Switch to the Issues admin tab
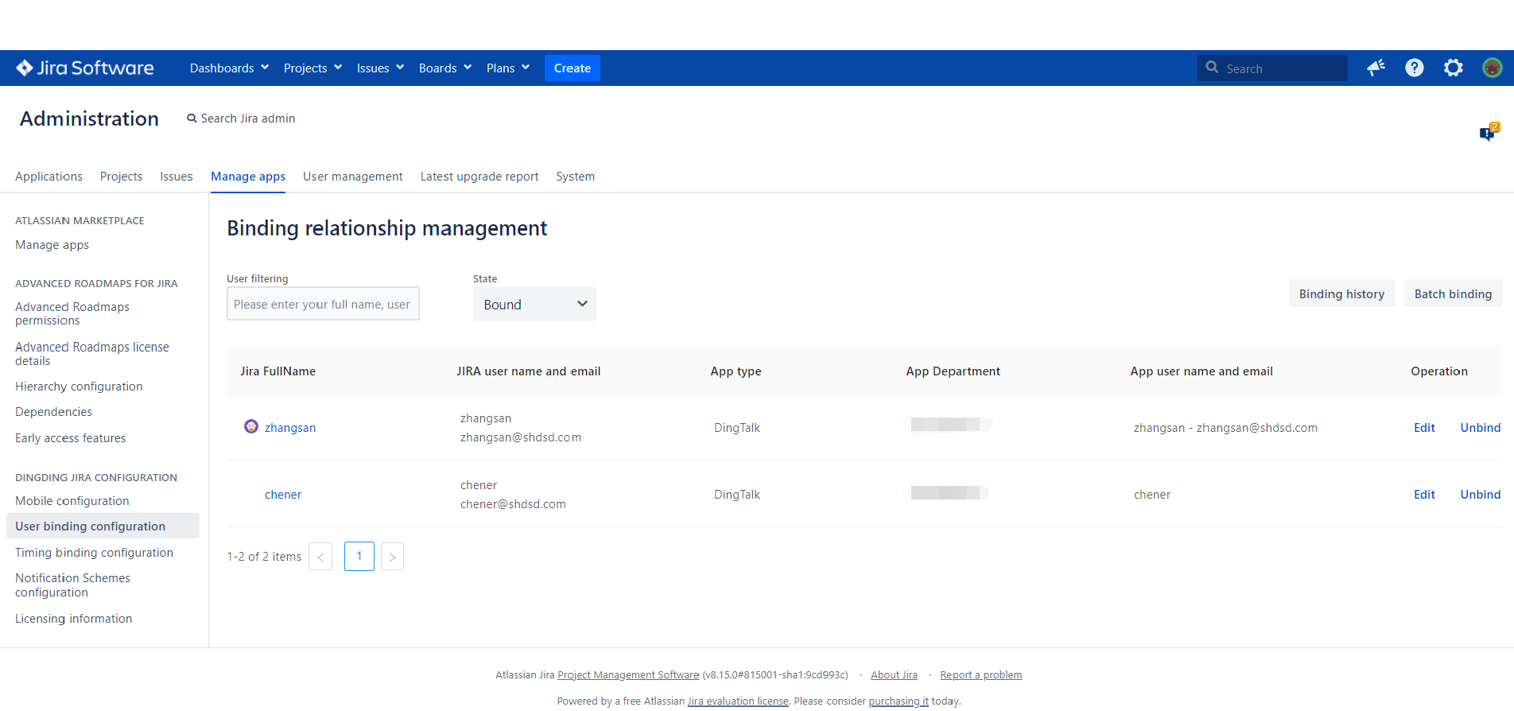This screenshot has width=1514, height=711. pyautogui.click(x=177, y=177)
